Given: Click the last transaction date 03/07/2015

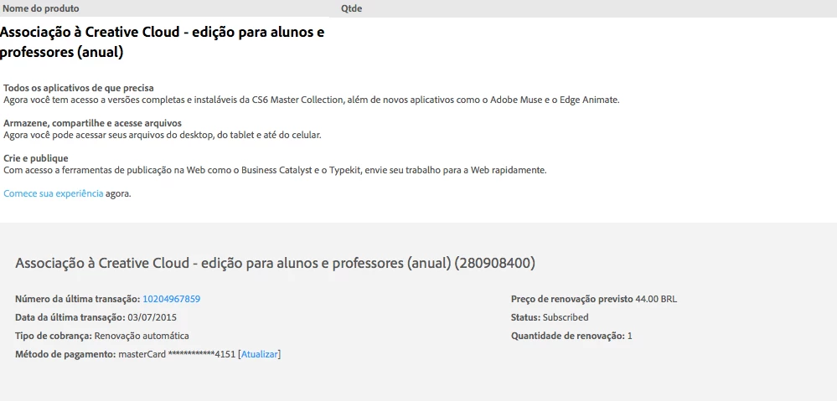Looking at the screenshot, I should click(152, 317).
